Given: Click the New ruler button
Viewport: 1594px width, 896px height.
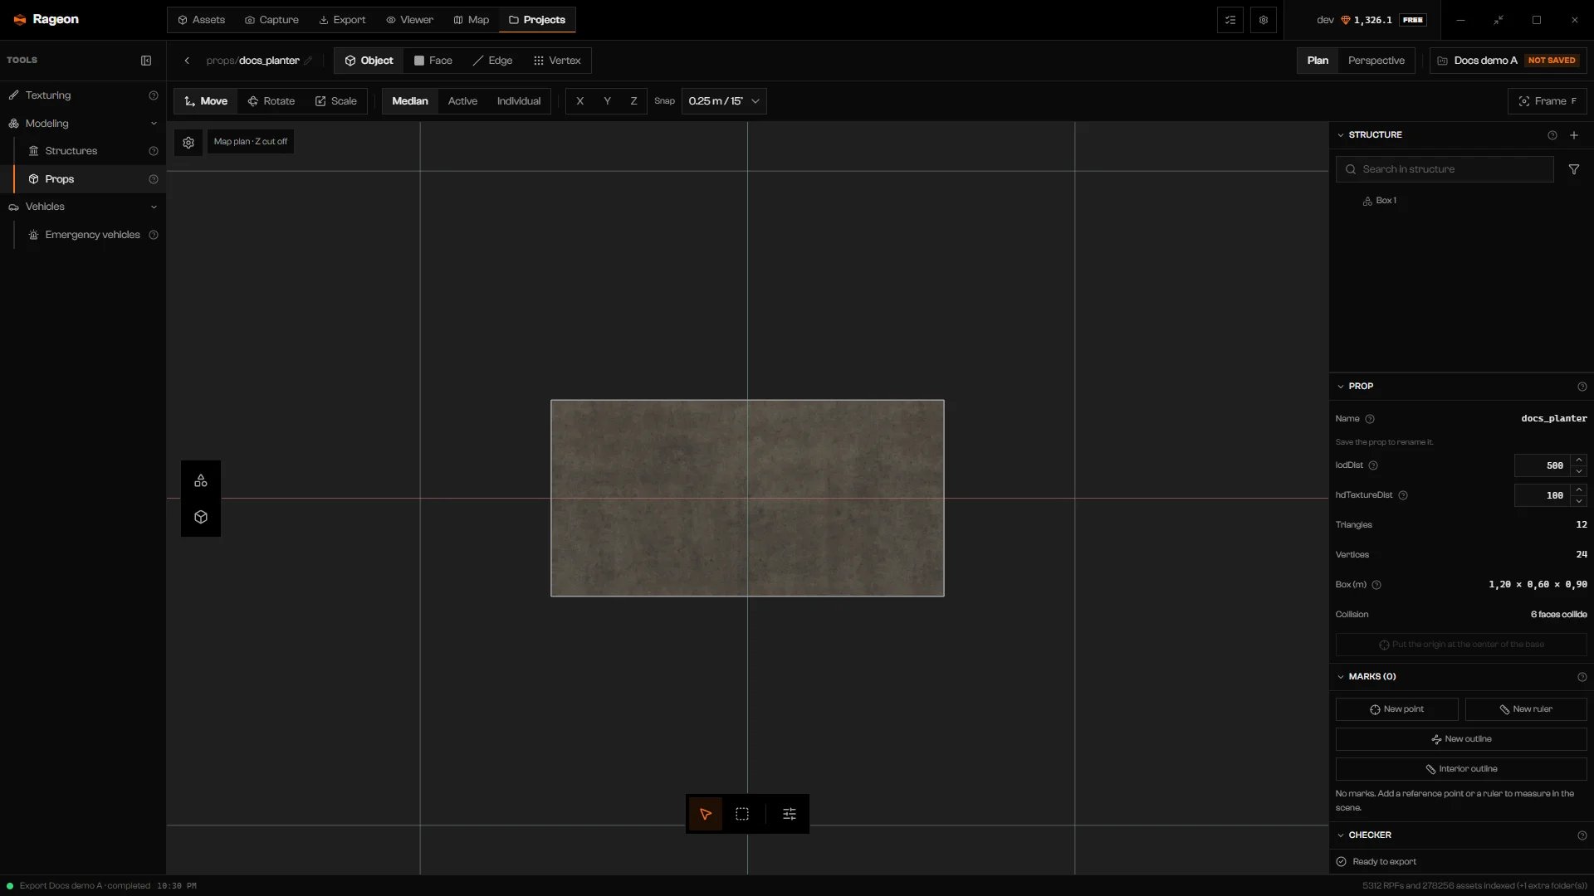Looking at the screenshot, I should tap(1526, 709).
